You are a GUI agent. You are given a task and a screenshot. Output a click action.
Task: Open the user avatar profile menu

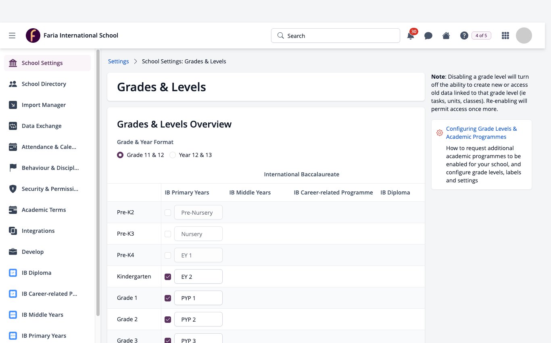[x=524, y=36]
